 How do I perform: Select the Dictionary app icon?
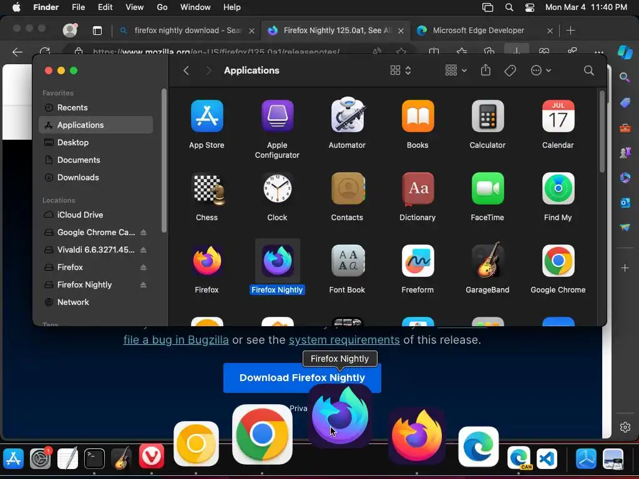click(x=417, y=188)
